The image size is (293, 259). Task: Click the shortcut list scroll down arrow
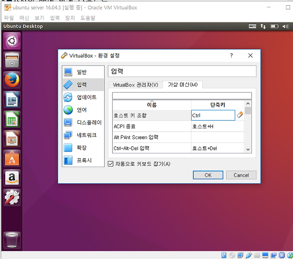(x=248, y=149)
